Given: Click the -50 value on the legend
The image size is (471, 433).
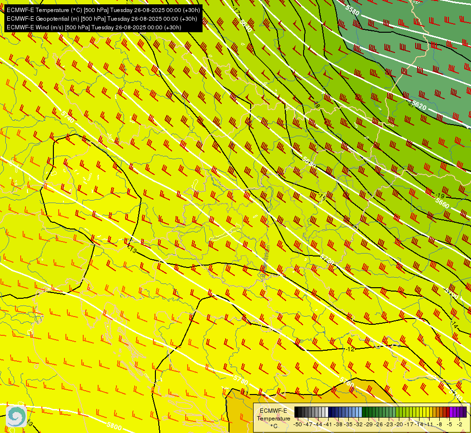Looking at the screenshot, I should (298, 425).
